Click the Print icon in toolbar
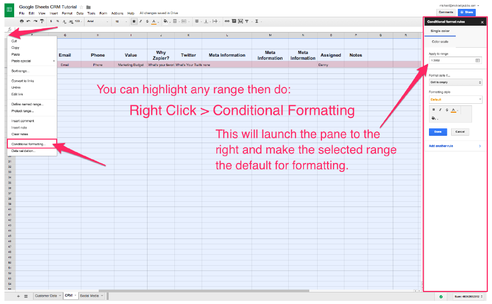This screenshot has width=492, height=304. point(22,21)
